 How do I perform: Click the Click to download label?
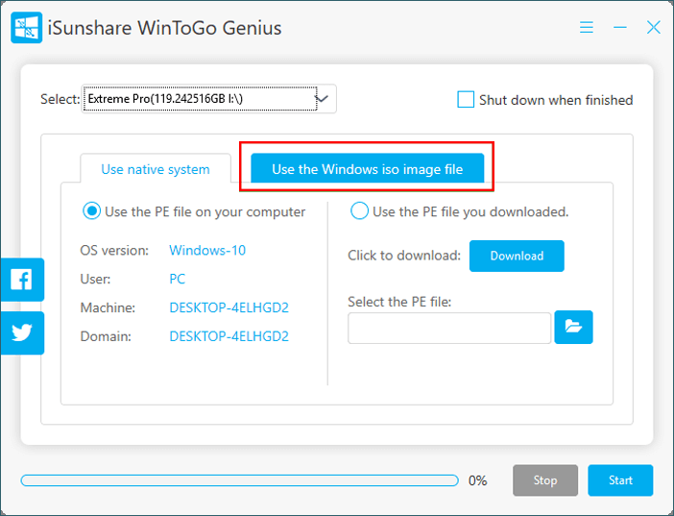click(404, 256)
